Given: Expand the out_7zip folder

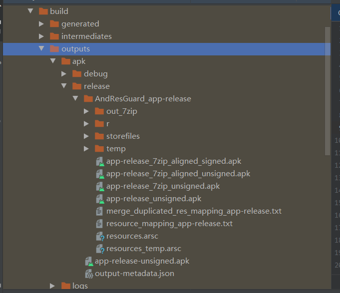Looking at the screenshot, I should coord(86,111).
